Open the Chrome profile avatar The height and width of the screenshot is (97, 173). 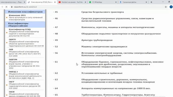[x=171, y=7]
